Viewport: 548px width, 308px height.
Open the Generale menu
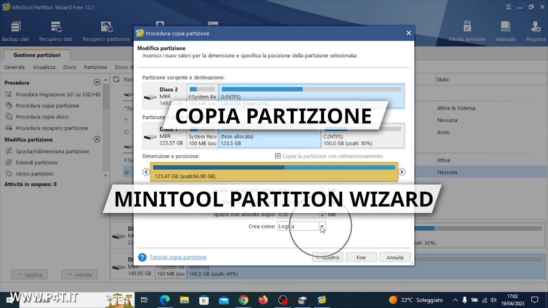15,67
